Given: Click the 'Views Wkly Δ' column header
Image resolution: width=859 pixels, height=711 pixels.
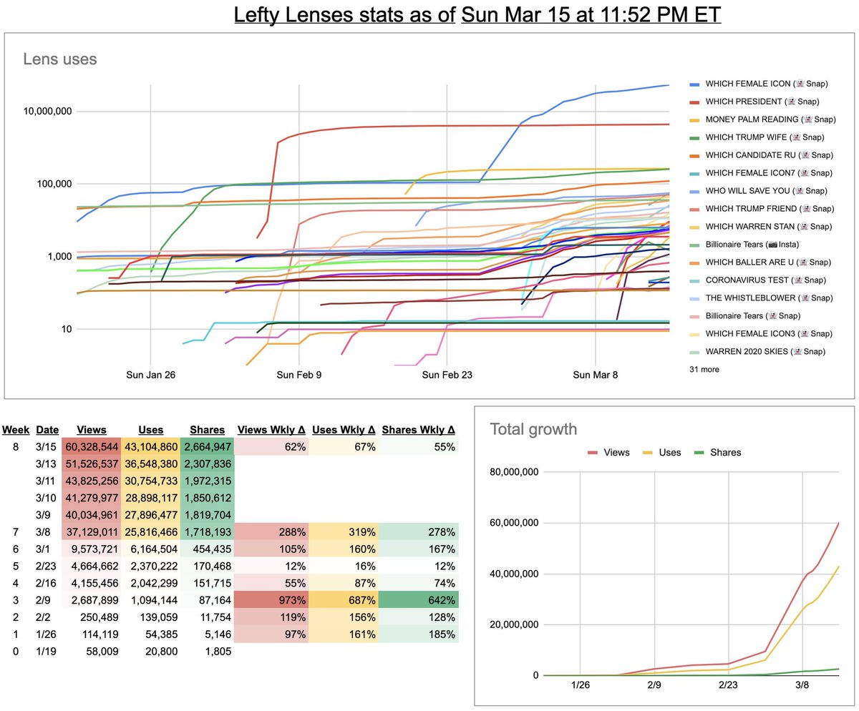Looking at the screenshot, I should (273, 430).
